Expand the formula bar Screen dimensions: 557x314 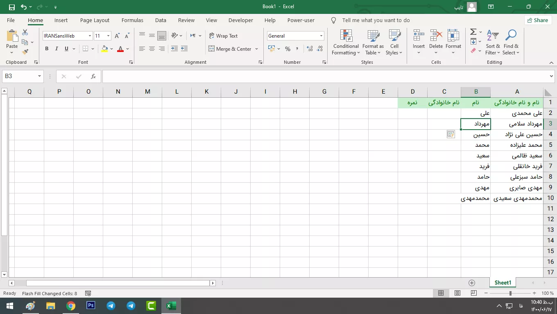(551, 76)
